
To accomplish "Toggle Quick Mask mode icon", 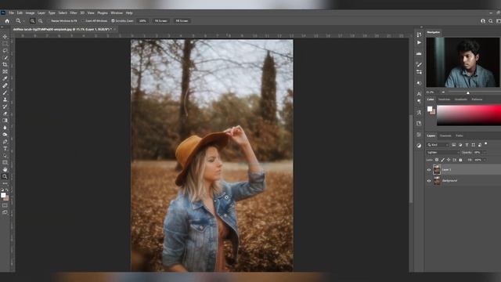I will click(x=5, y=205).
